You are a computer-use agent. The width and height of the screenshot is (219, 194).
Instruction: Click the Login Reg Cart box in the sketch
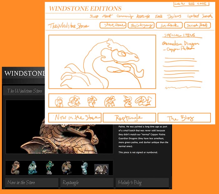(x=191, y=4)
